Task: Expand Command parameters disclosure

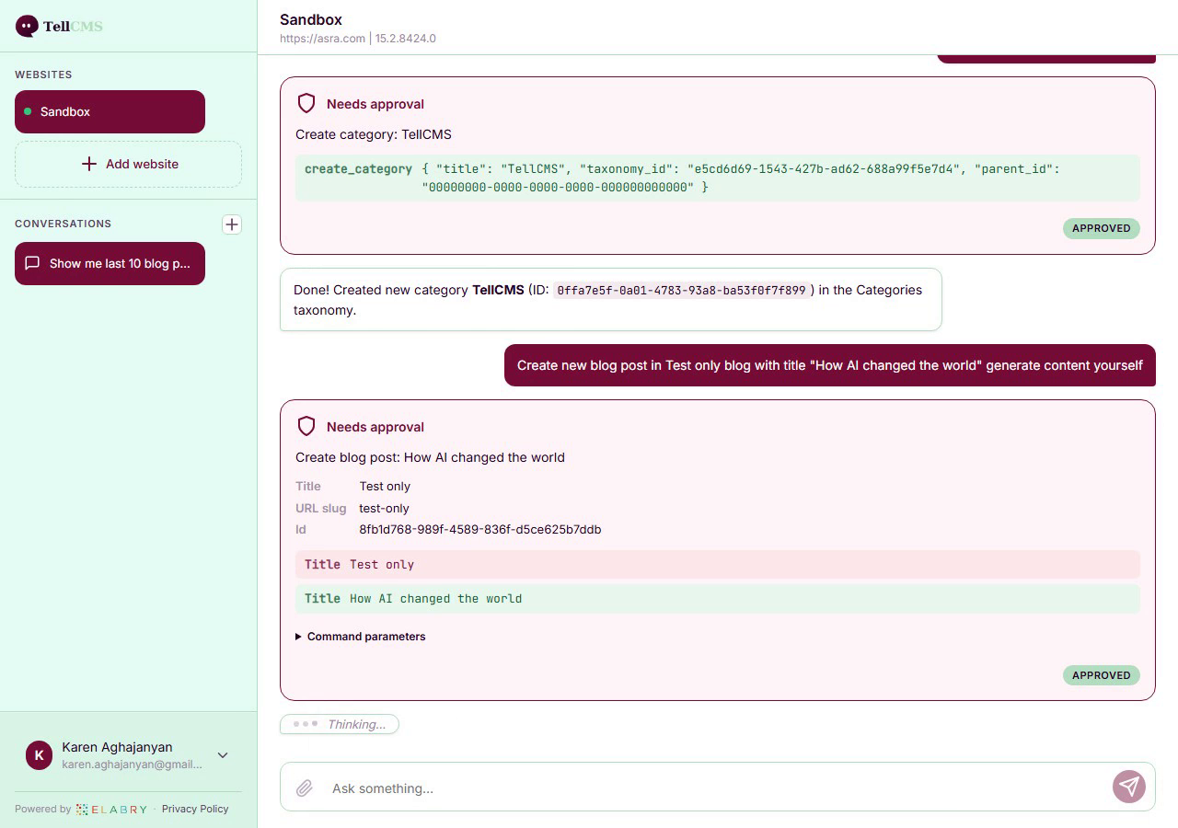Action: (x=361, y=636)
